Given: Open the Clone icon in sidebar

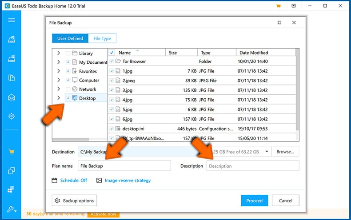Looking at the screenshot, I should tap(12, 171).
